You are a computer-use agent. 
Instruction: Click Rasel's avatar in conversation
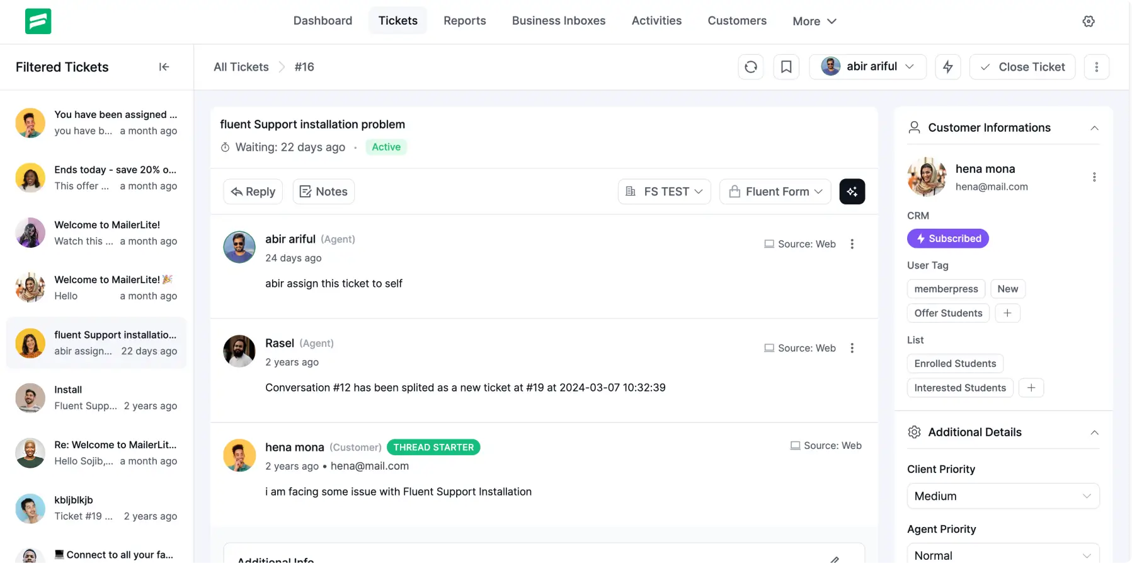tap(239, 351)
